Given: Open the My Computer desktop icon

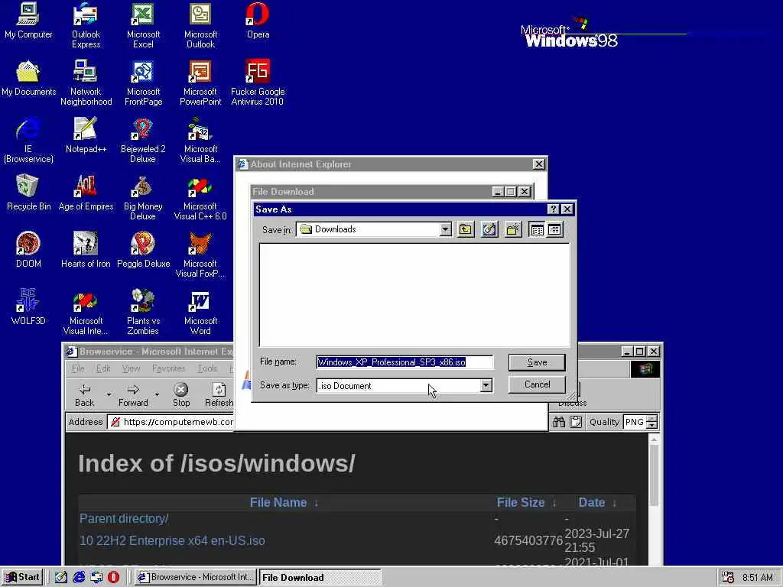Looking at the screenshot, I should pos(28,21).
